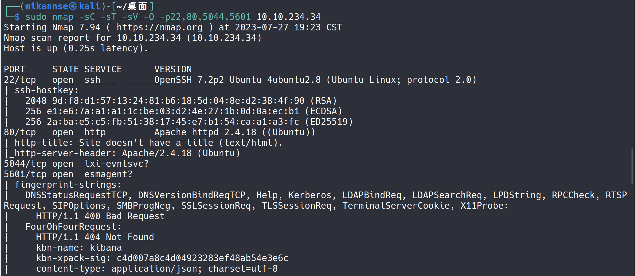The height and width of the screenshot is (276, 635).
Task: Click the 5044/tcp port entry
Action: coord(25,164)
